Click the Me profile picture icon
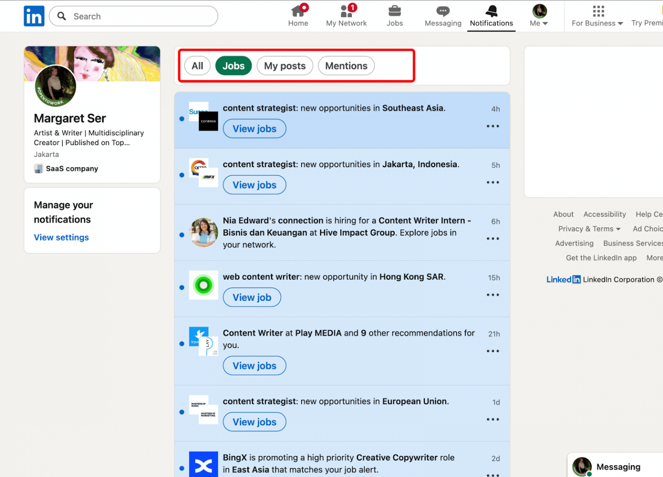The height and width of the screenshot is (477, 663). tap(538, 10)
